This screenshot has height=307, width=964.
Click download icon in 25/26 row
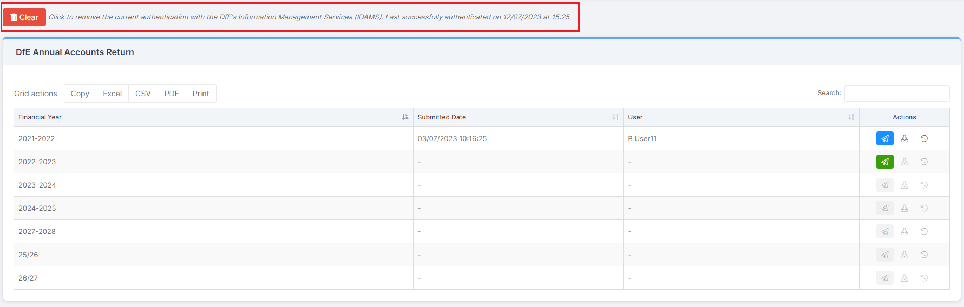pyautogui.click(x=904, y=255)
